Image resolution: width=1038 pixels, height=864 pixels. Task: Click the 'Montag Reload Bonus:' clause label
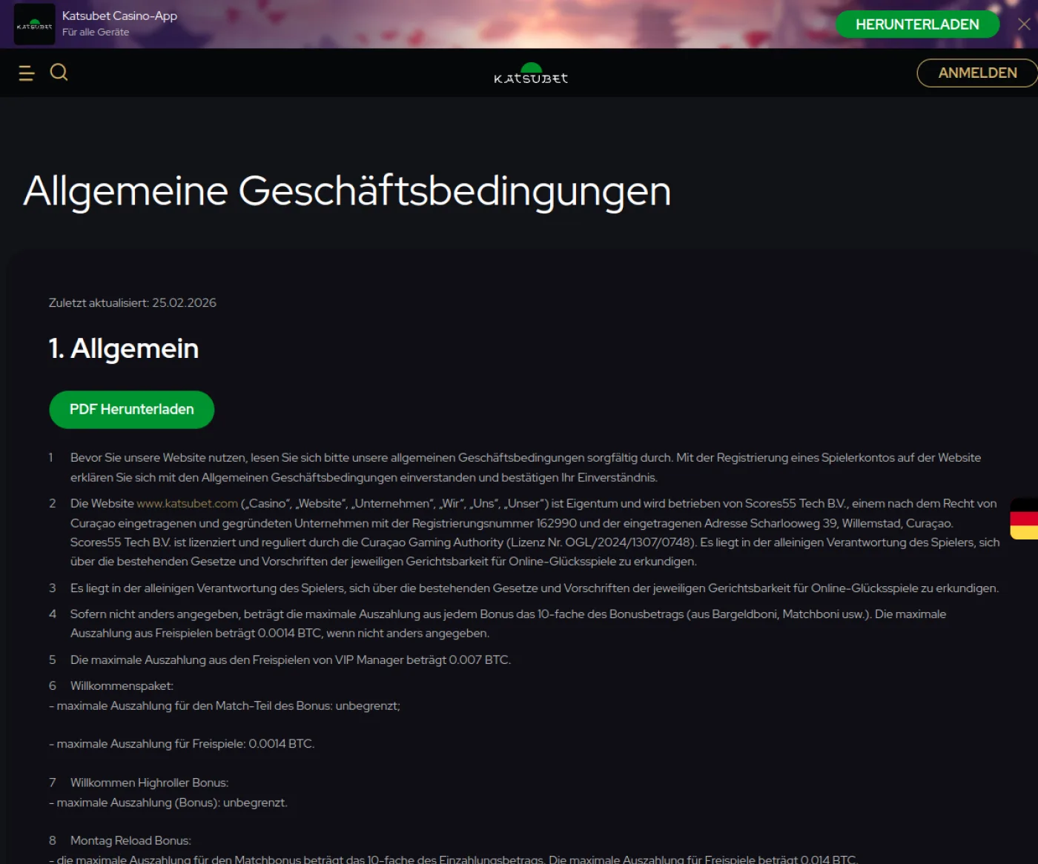coord(130,841)
